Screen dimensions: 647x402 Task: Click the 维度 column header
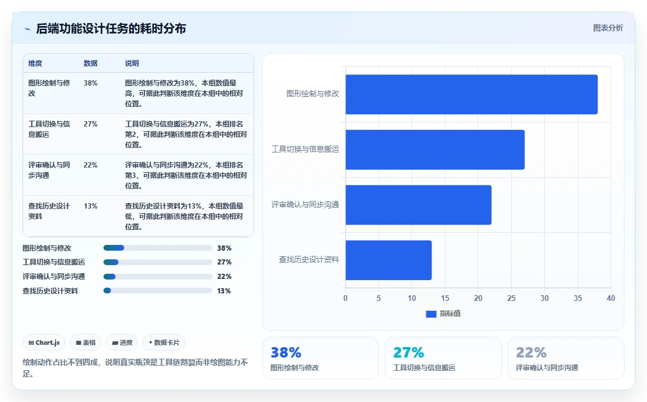(35, 64)
